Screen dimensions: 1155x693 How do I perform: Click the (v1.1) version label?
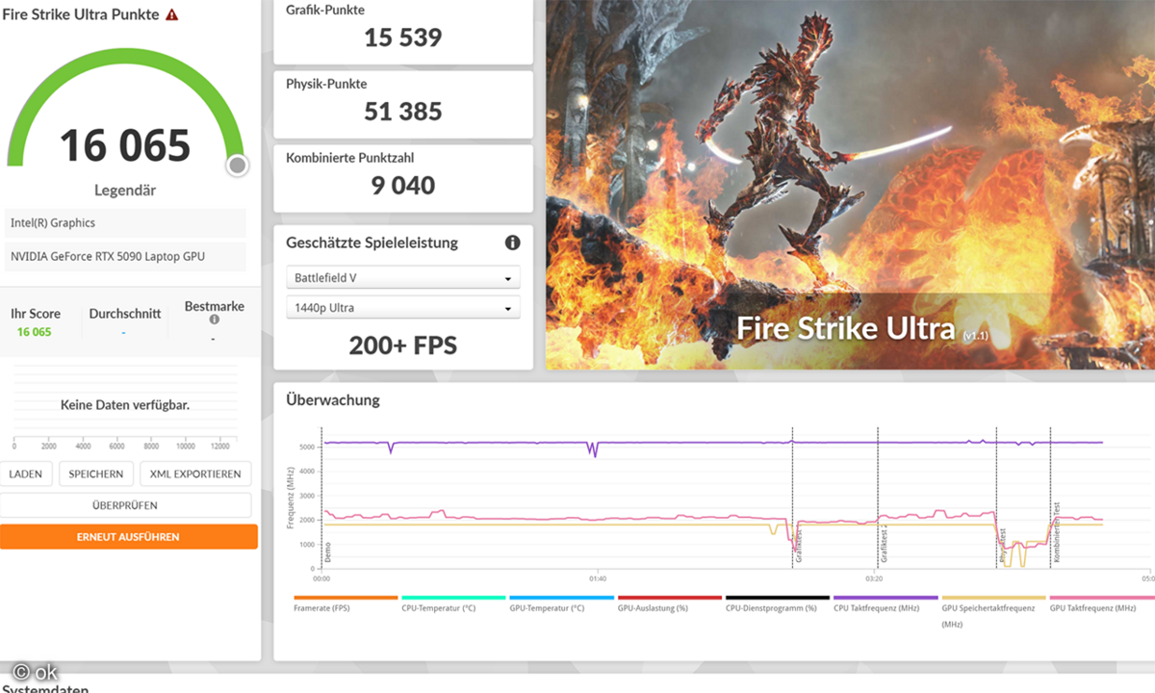[x=975, y=334]
